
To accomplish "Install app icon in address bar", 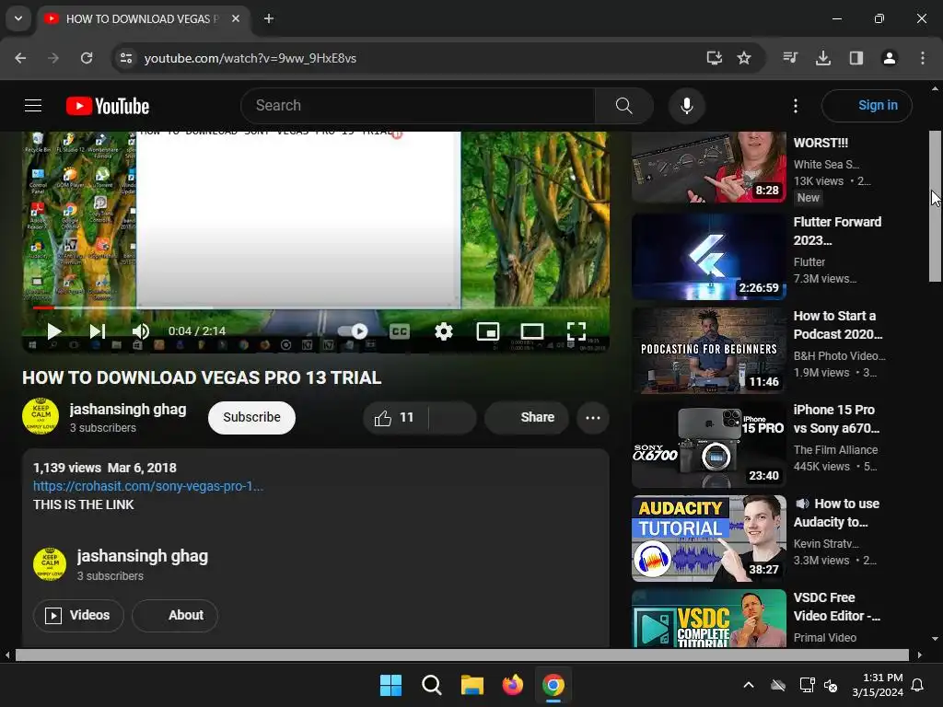I will pyautogui.click(x=714, y=58).
